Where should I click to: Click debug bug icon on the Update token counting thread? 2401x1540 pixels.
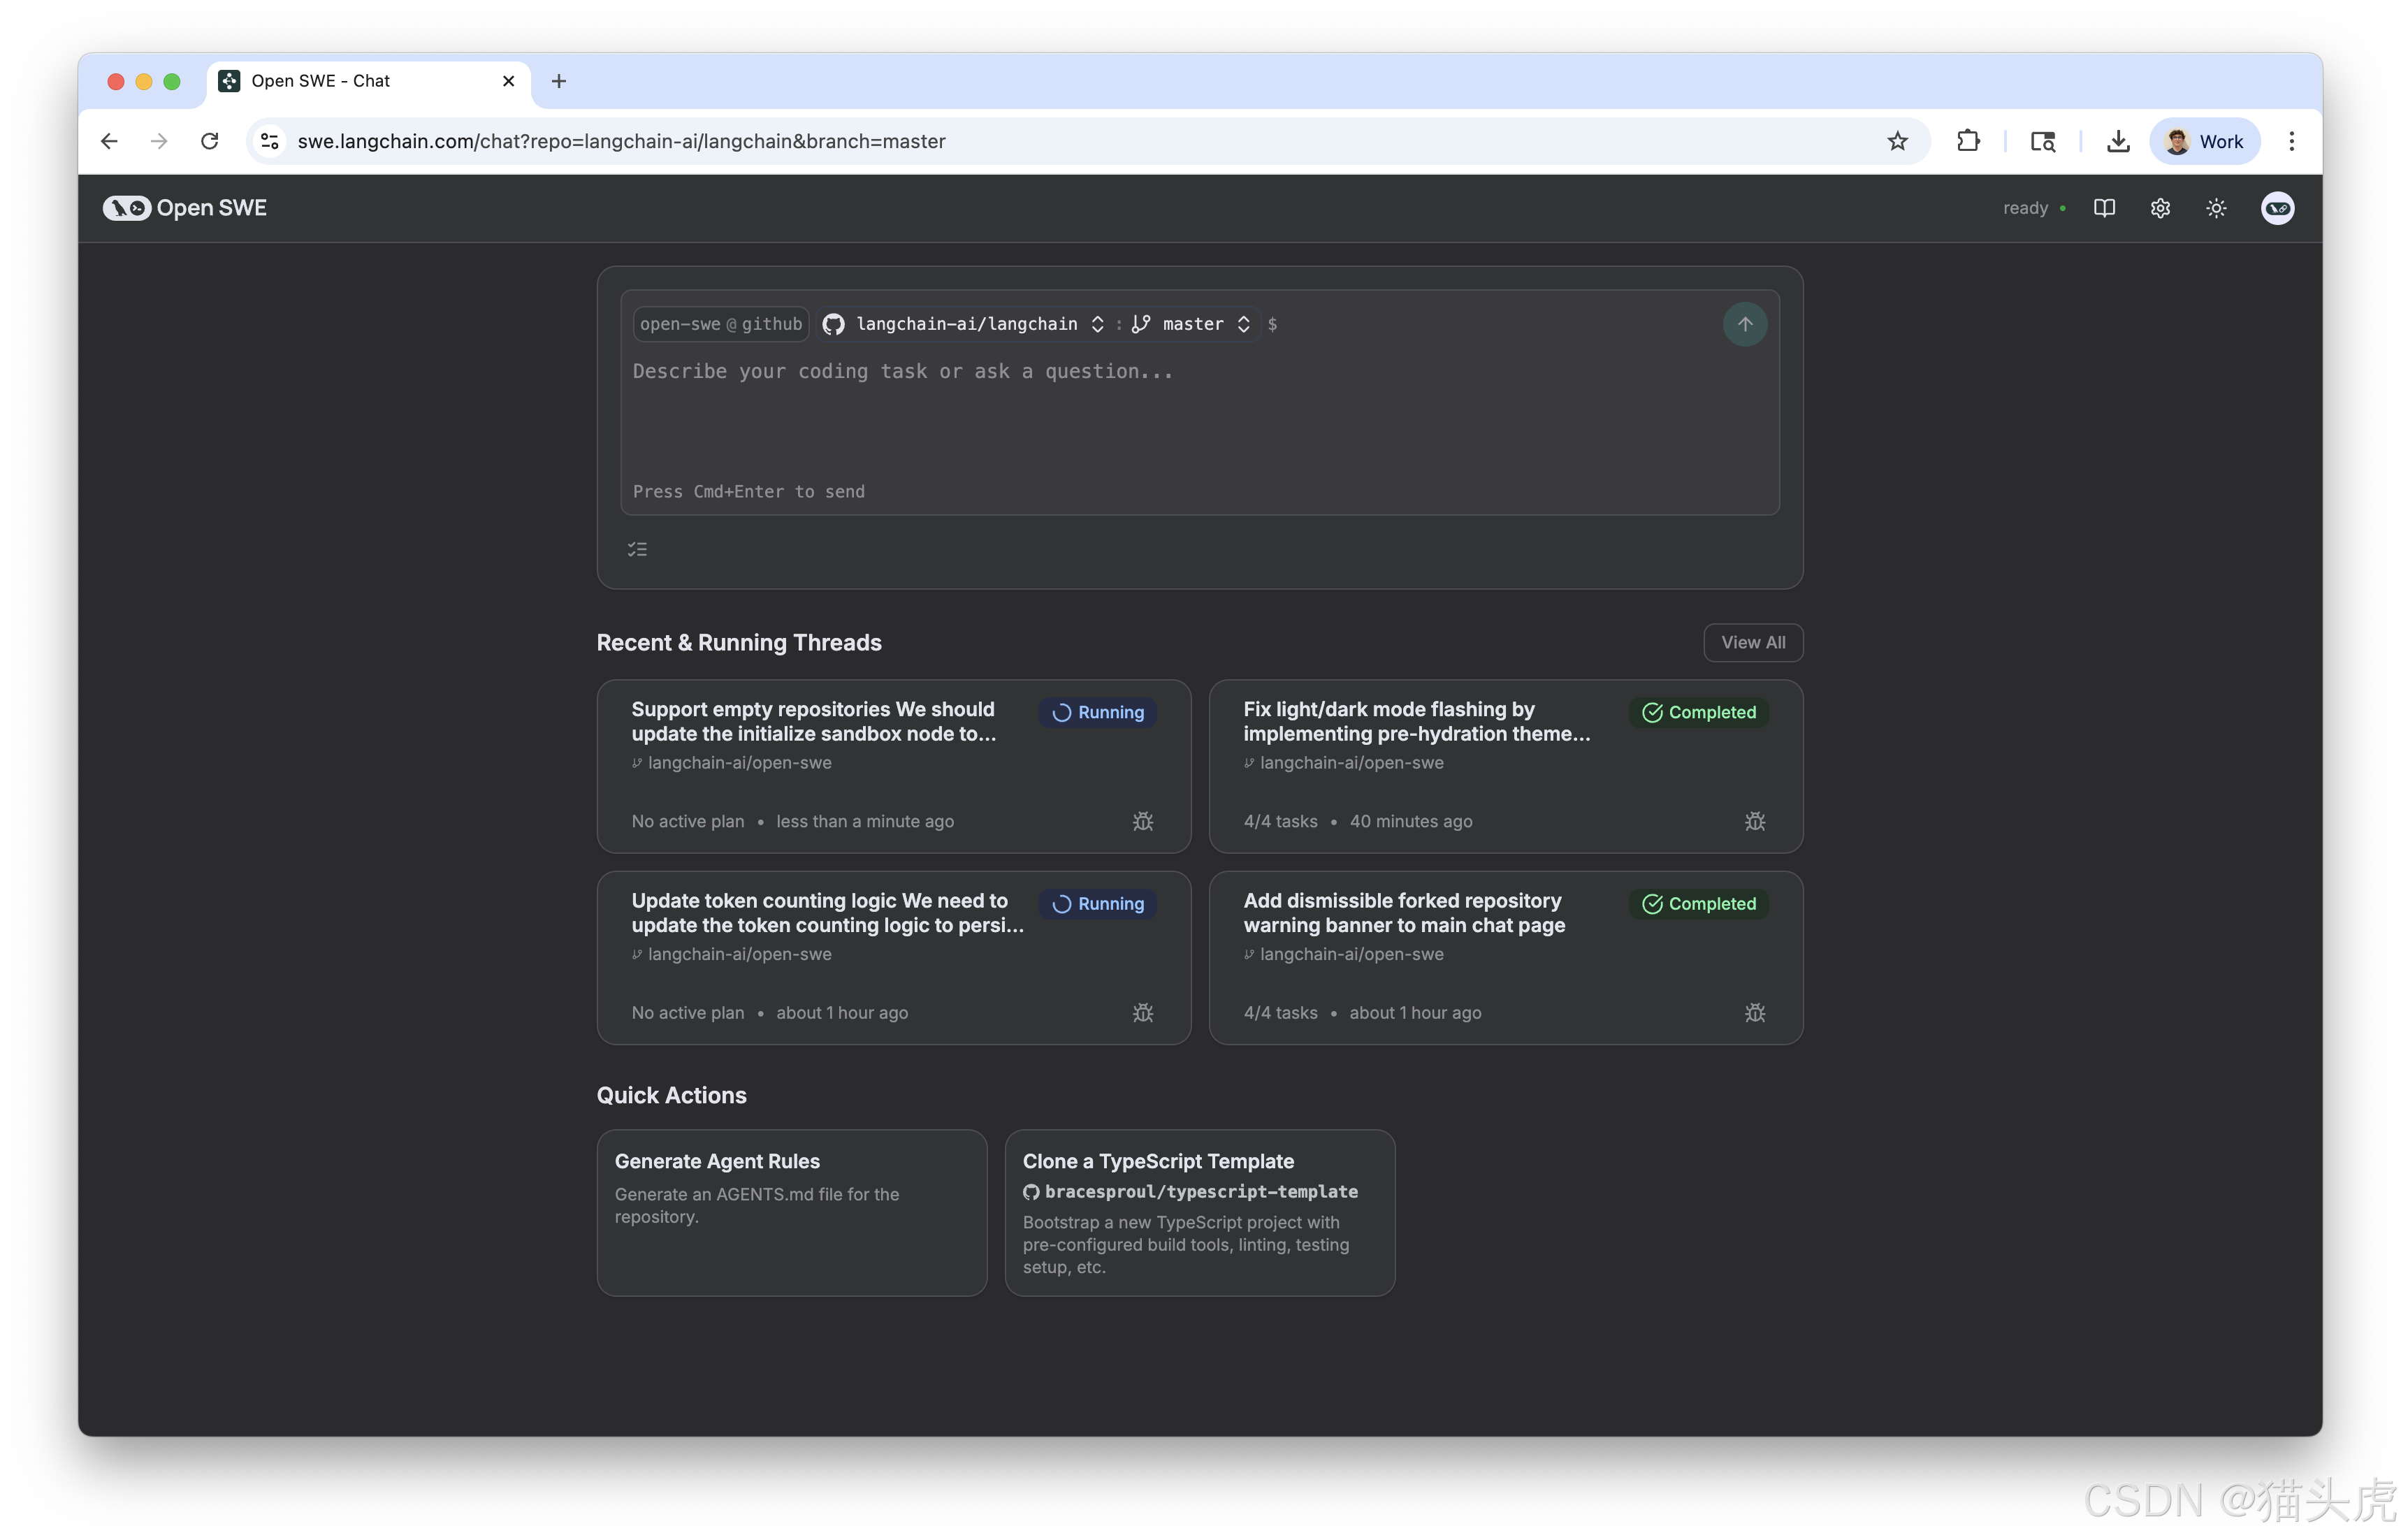tap(1143, 1013)
